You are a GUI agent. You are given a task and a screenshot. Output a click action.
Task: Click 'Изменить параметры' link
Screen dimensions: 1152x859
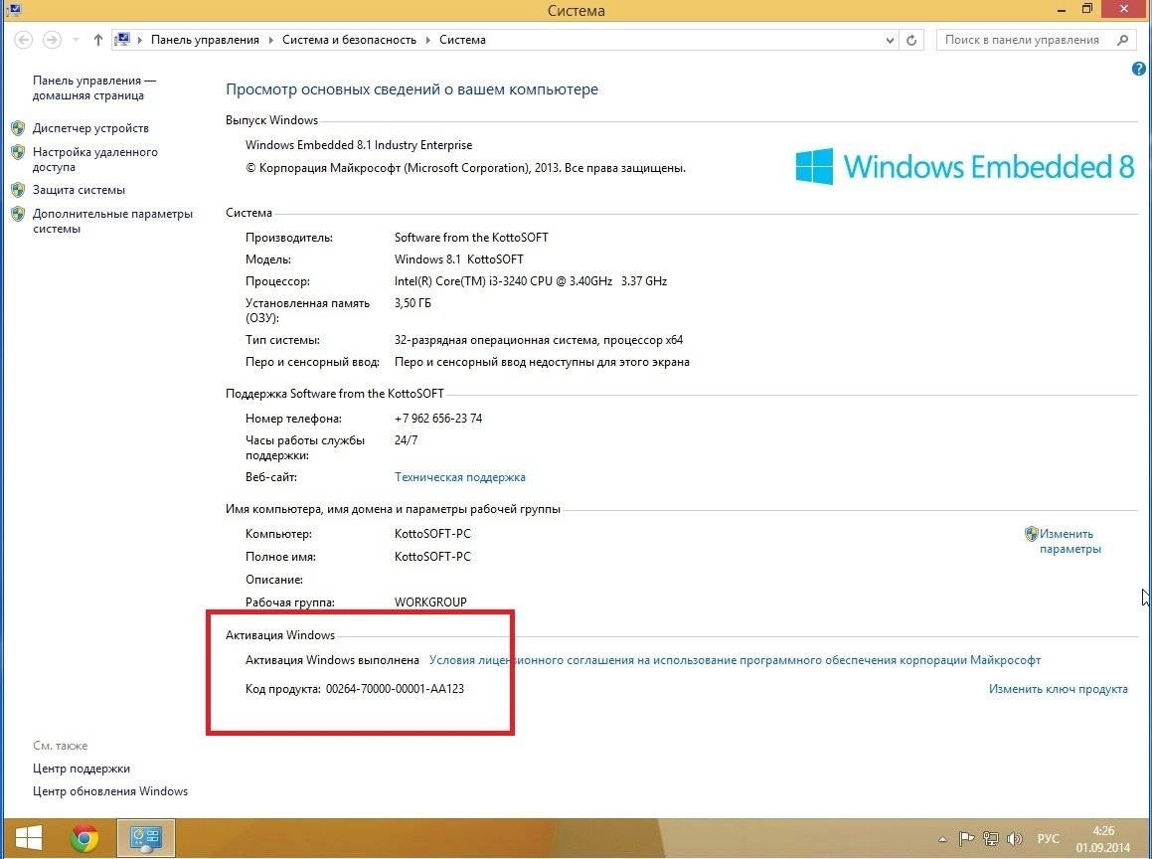point(1070,542)
